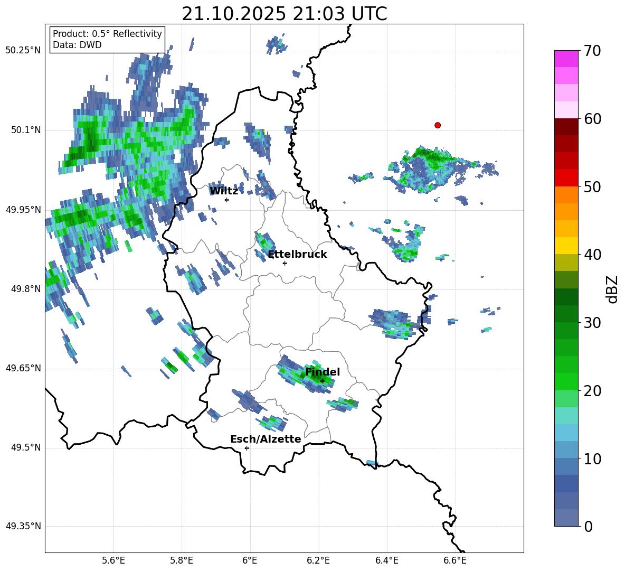Click the Ettelbruck cross marker
625x571 pixels.
[285, 263]
